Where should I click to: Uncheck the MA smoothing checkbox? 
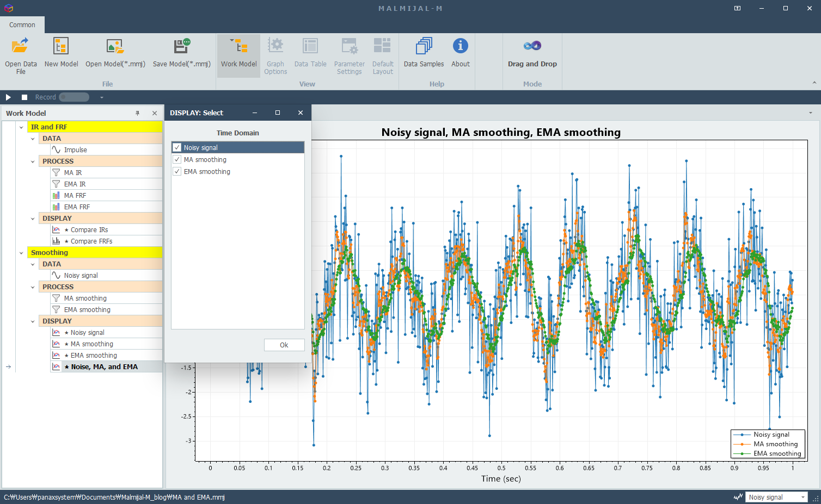(177, 159)
